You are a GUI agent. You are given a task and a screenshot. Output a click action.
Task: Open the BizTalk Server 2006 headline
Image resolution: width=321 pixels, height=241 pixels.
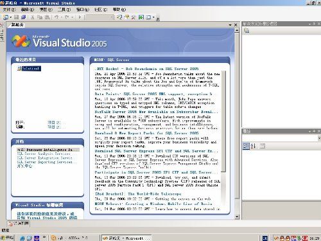[x=157, y=112]
